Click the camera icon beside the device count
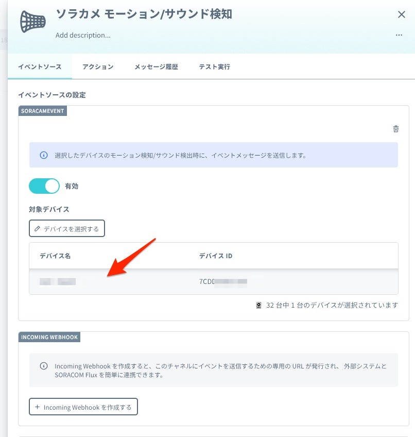Image resolution: width=415 pixels, height=437 pixels. [x=259, y=305]
